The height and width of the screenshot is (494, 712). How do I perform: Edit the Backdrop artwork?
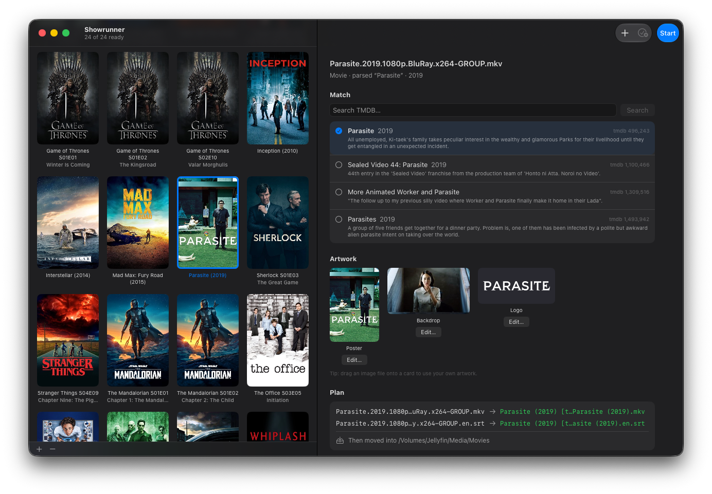(428, 332)
